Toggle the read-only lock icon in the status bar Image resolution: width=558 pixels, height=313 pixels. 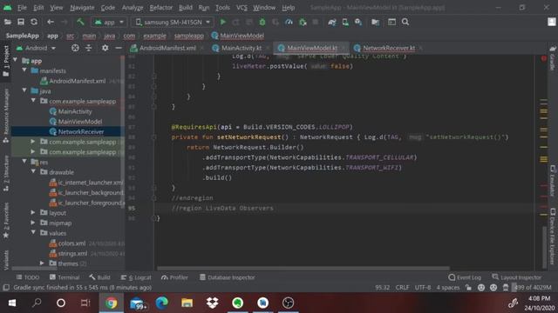pos(469,288)
